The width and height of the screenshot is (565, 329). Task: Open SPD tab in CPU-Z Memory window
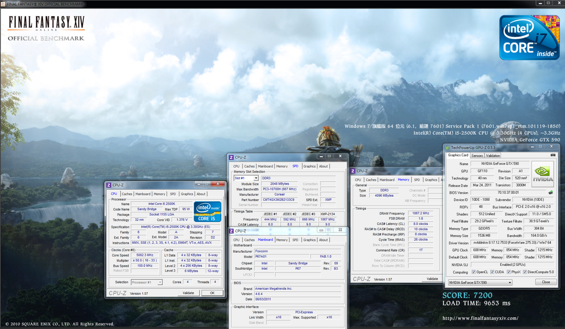tap(417, 180)
